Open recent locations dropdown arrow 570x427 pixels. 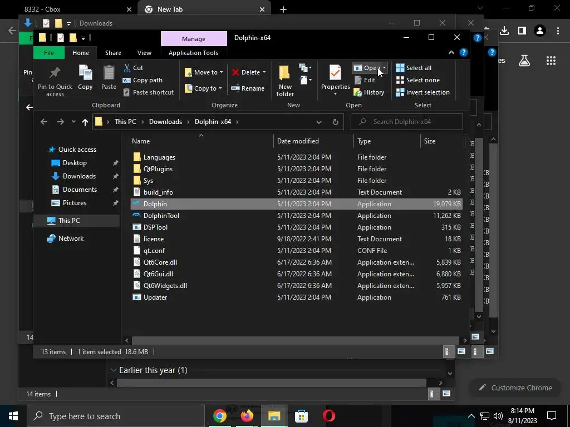click(x=73, y=122)
